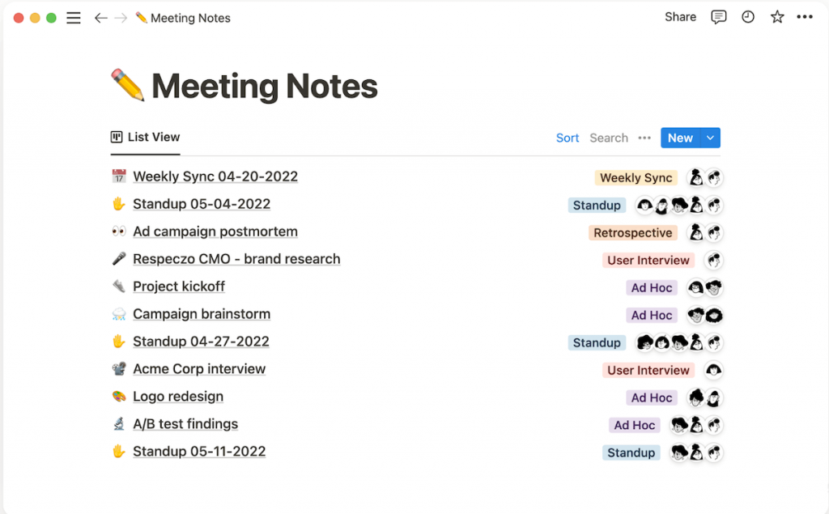This screenshot has height=514, width=829.
Task: Open comments via the speech bubble icon
Action: click(719, 17)
